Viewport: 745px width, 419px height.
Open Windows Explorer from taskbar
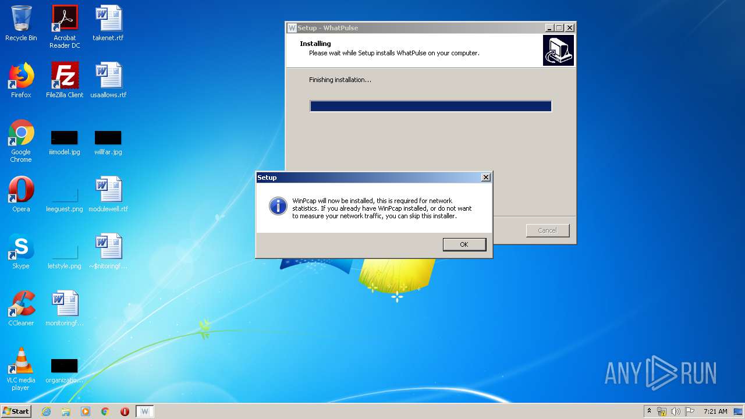[66, 411]
